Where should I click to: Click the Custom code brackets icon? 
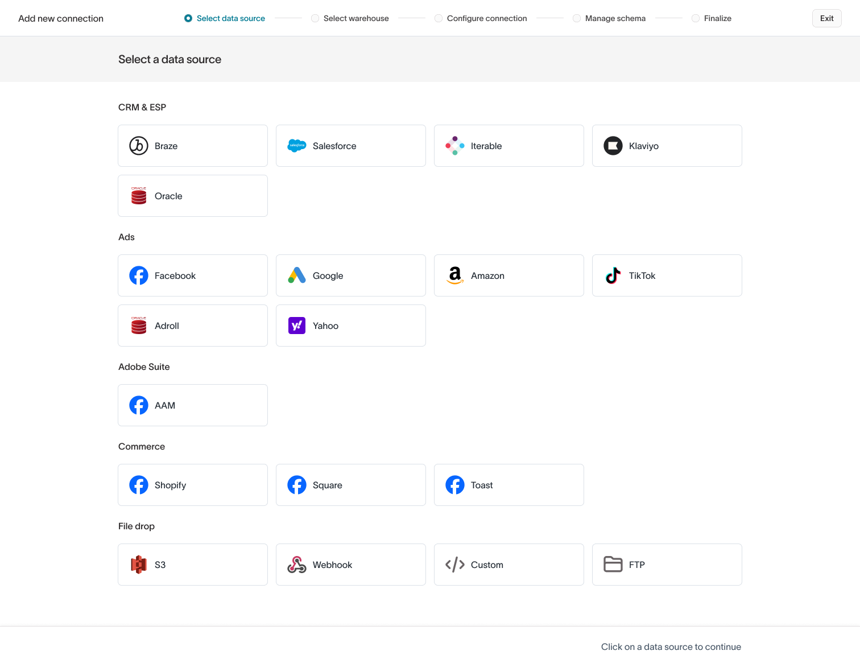pos(454,565)
